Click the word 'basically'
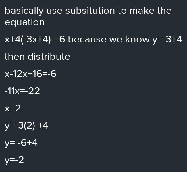Viewport: 187px width, 172px height. pos(24,11)
